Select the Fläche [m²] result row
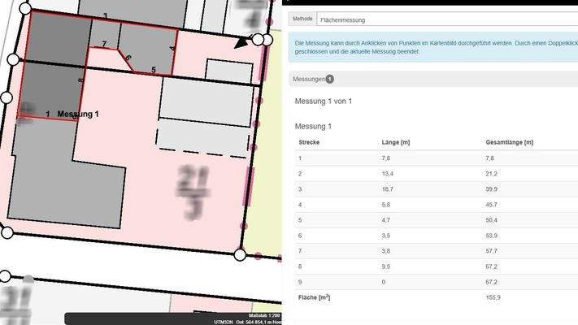Screen dimensions: 578x325 point(431,297)
